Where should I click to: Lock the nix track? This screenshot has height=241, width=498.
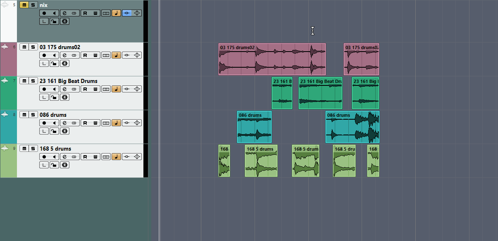click(54, 21)
